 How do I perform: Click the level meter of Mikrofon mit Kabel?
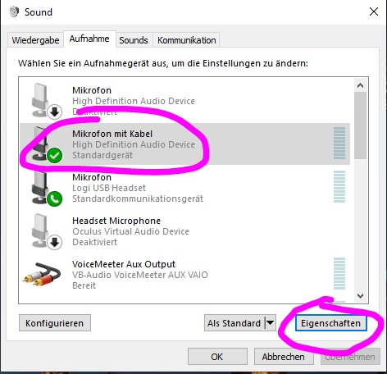[339, 143]
